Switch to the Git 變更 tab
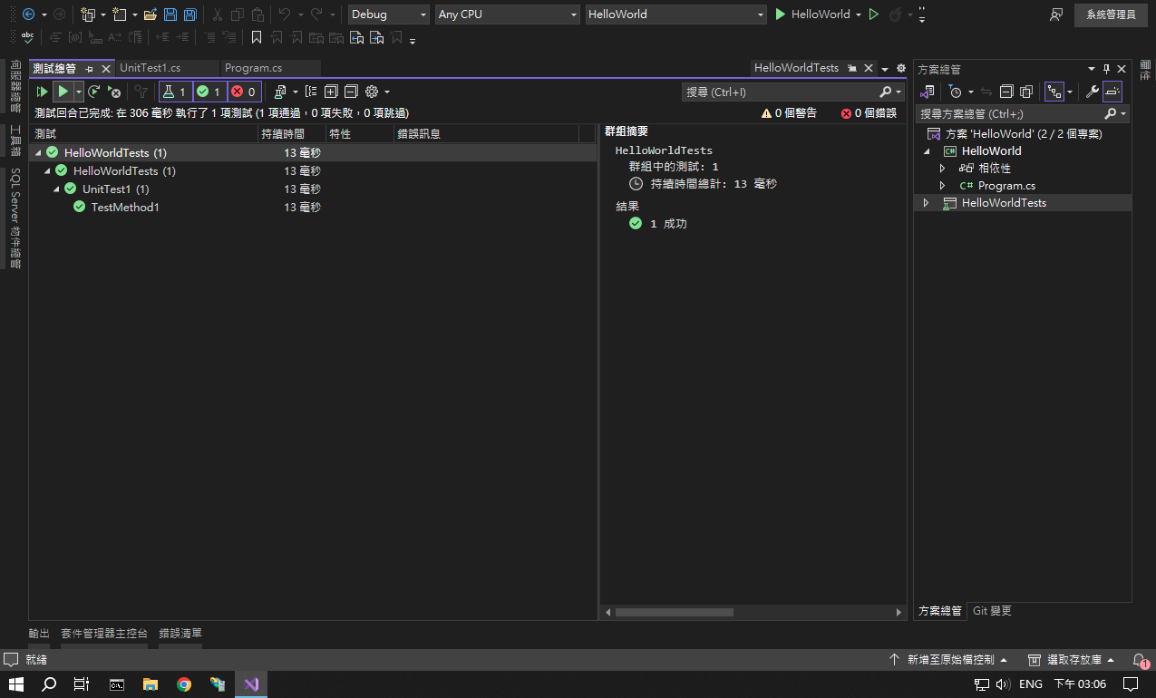The image size is (1156, 698). pyautogui.click(x=992, y=611)
